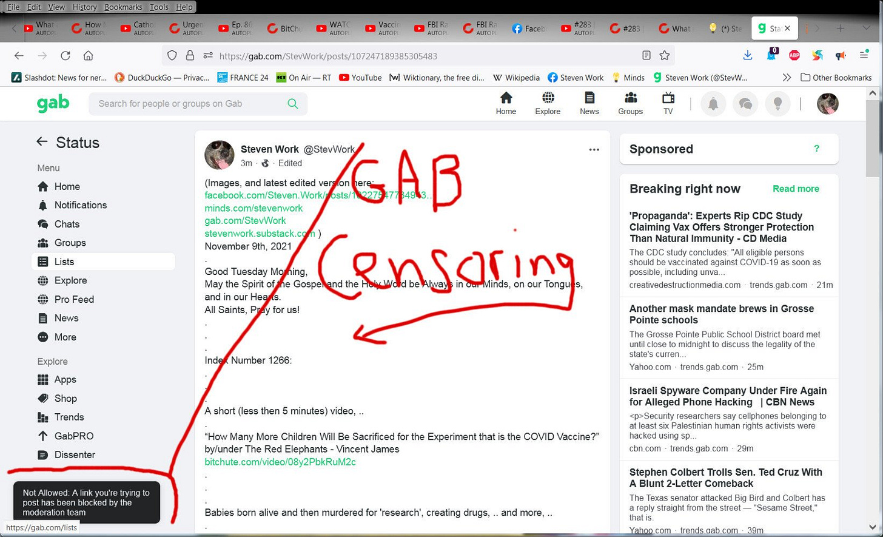Open the Tools menu

(159, 7)
